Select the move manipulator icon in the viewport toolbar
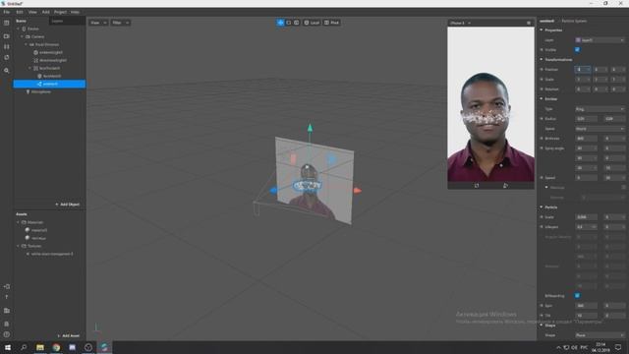The image size is (629, 354). click(280, 23)
